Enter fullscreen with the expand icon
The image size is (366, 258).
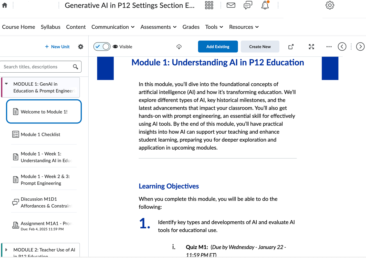tap(311, 47)
